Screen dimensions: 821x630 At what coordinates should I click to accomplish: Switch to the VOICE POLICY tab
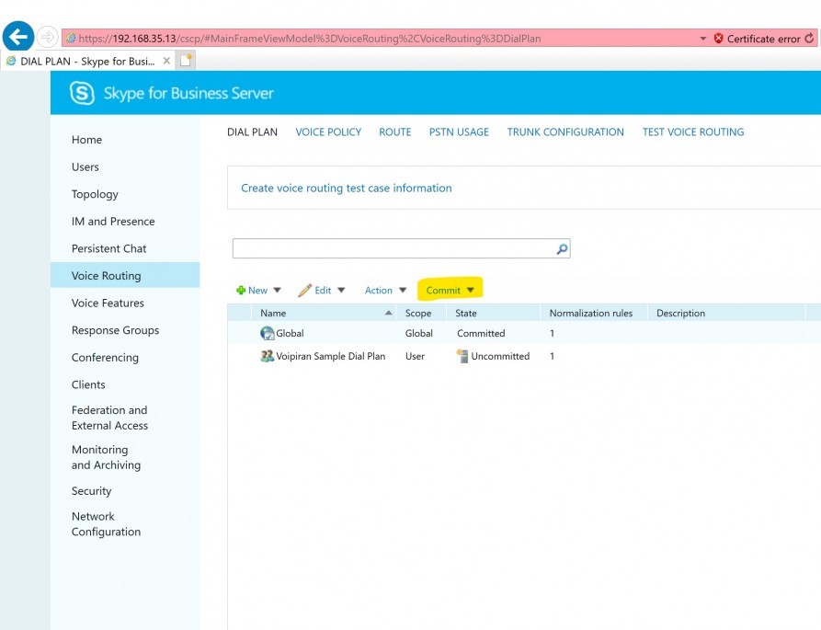point(328,132)
